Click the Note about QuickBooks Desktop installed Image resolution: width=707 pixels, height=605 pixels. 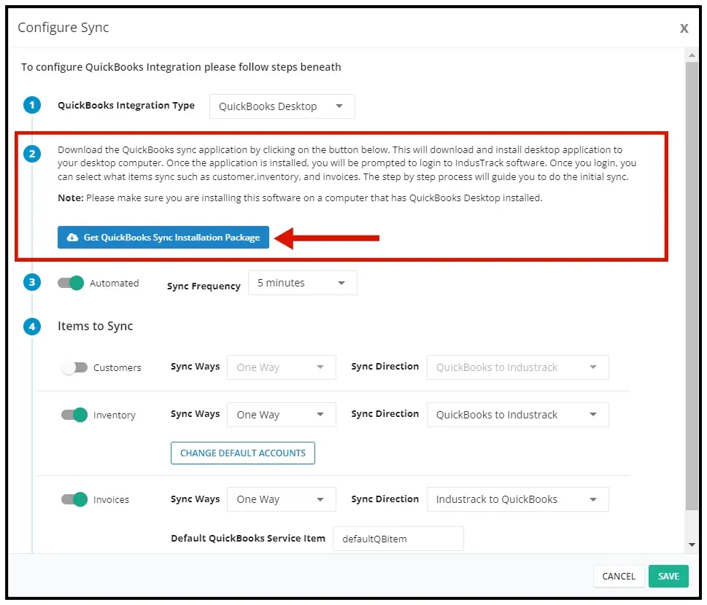click(300, 198)
